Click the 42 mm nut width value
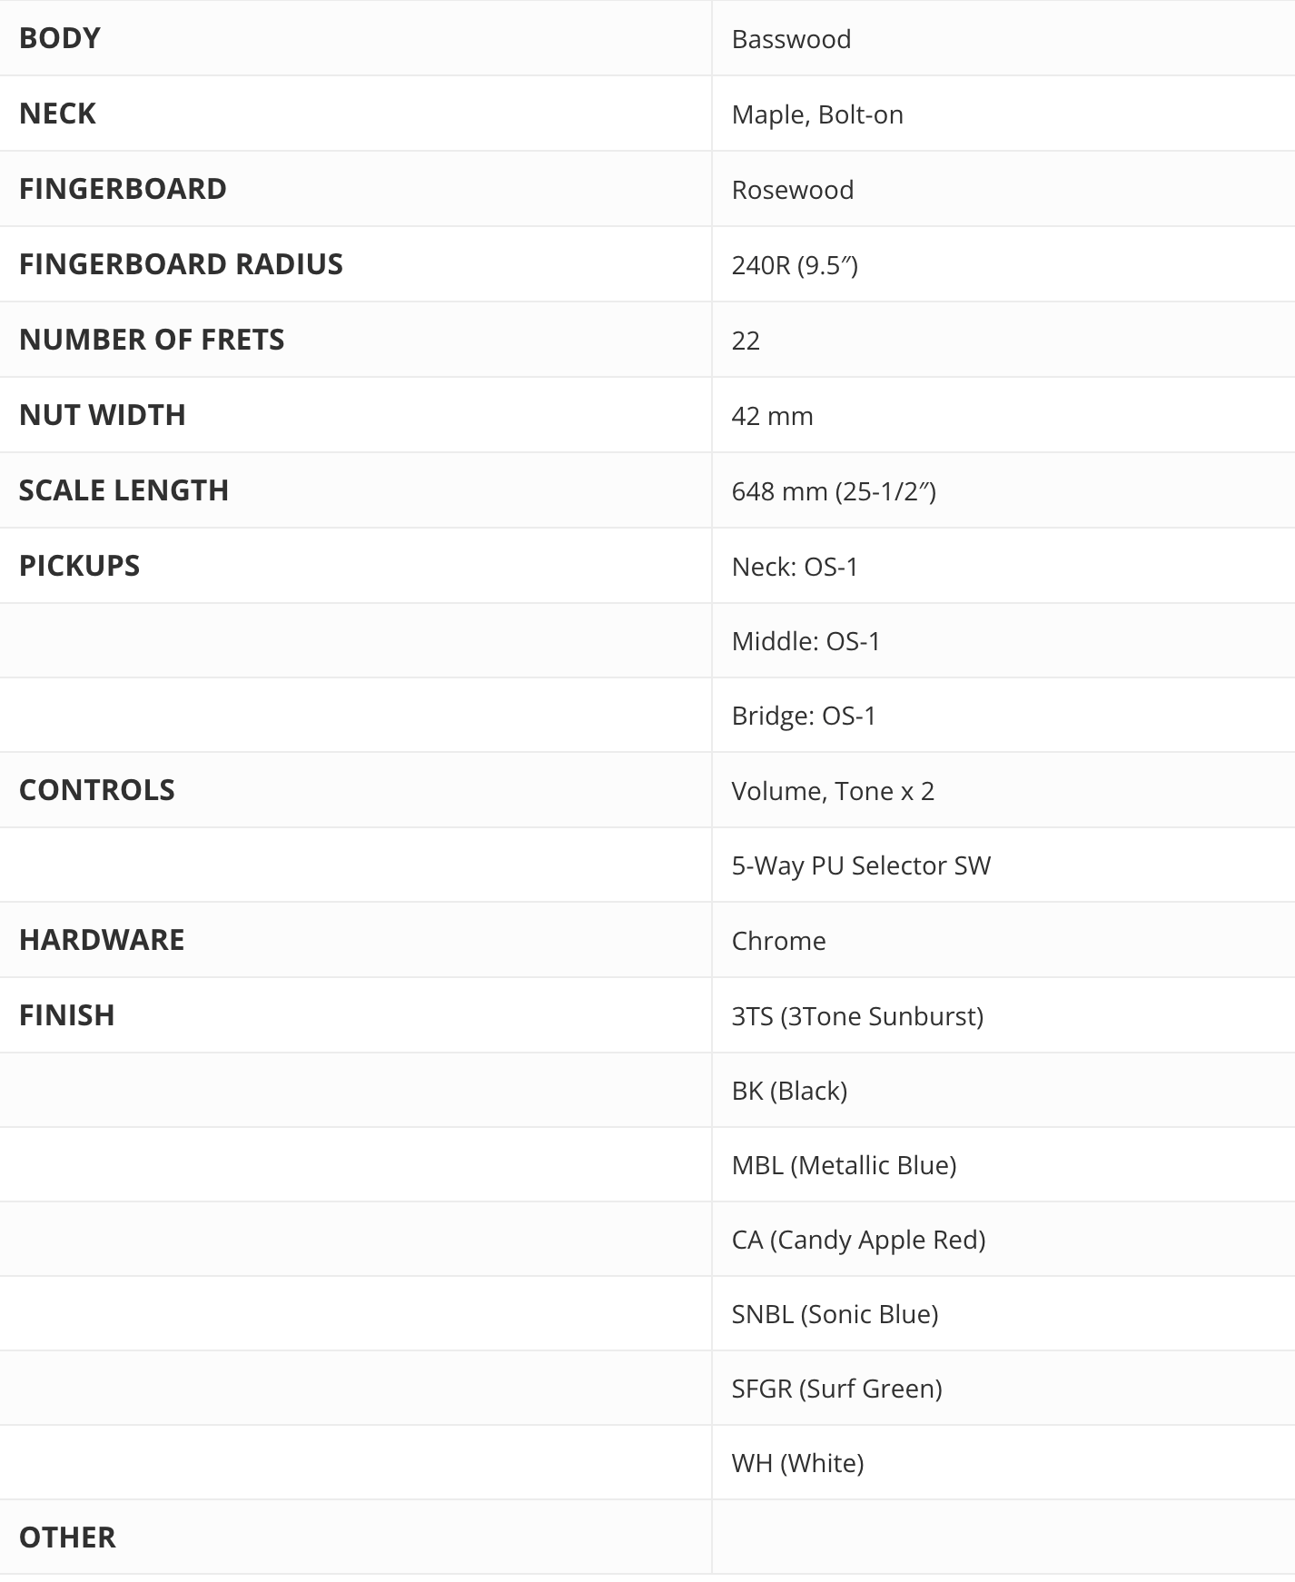Viewport: 1295px width, 1582px height. coord(773,416)
